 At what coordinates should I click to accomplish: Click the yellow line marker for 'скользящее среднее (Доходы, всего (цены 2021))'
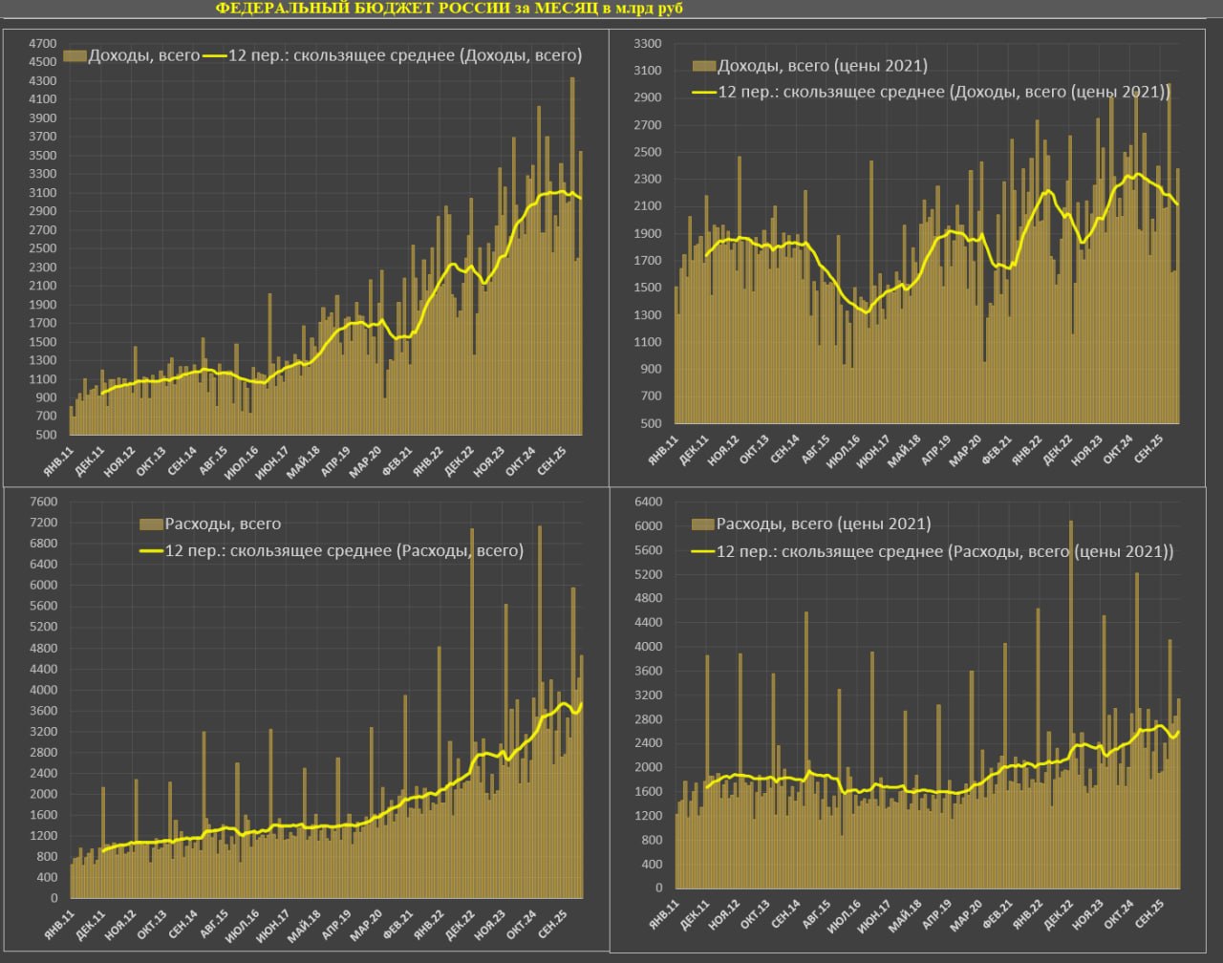(702, 93)
